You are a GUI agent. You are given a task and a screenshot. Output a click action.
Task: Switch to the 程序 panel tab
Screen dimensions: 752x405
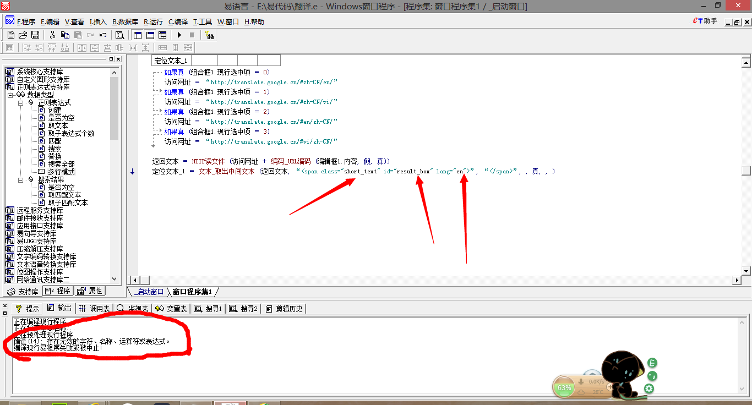point(58,291)
